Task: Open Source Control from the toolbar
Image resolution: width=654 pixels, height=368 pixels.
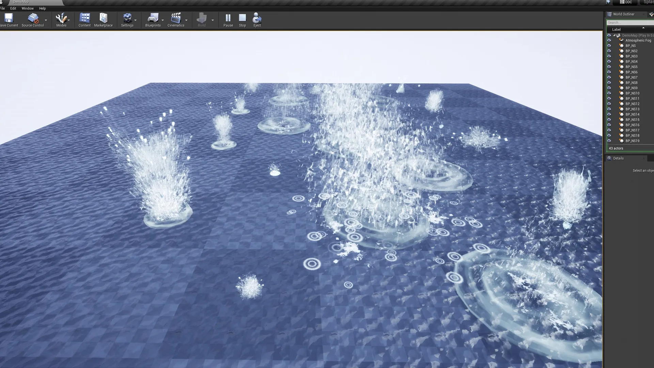Action: click(33, 18)
